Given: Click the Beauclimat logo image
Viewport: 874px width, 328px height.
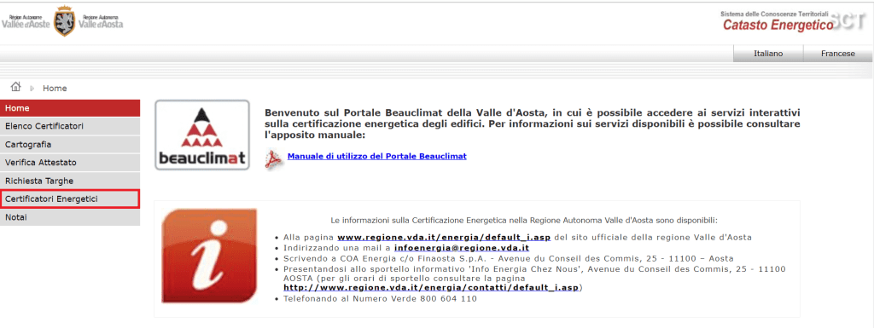Looking at the screenshot, I should tap(201, 135).
